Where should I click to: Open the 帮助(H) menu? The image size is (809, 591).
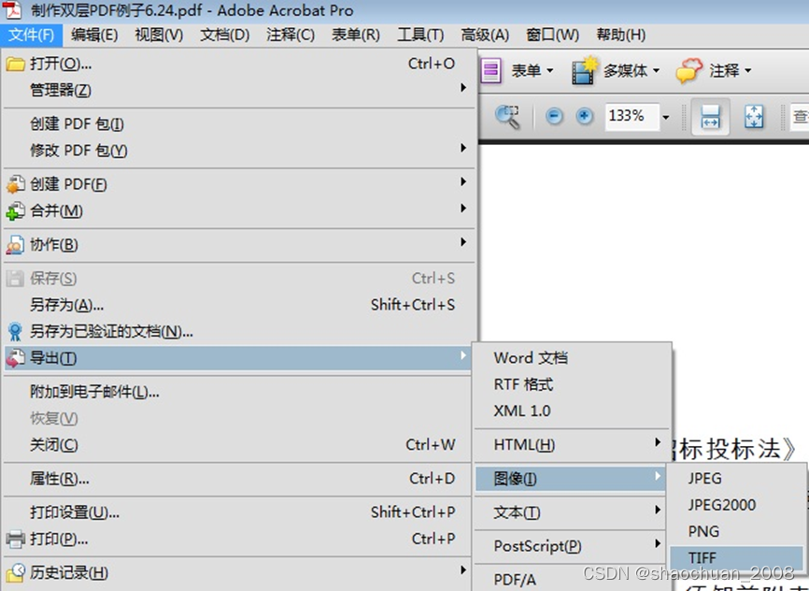(x=621, y=36)
